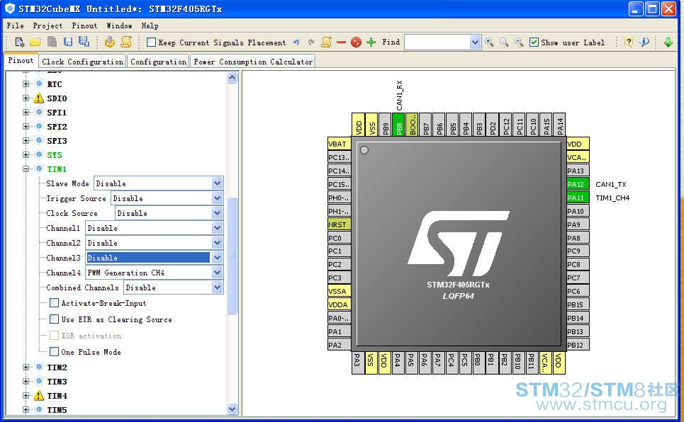Open the Find dropdown arrow
The height and width of the screenshot is (422, 684).
(475, 42)
